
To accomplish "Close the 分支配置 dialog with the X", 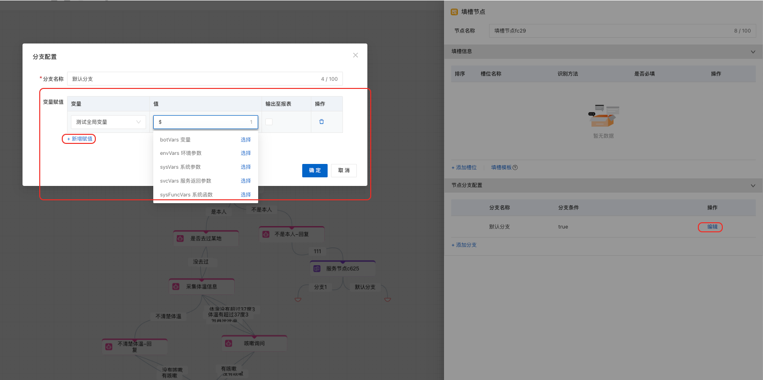I will coord(355,55).
